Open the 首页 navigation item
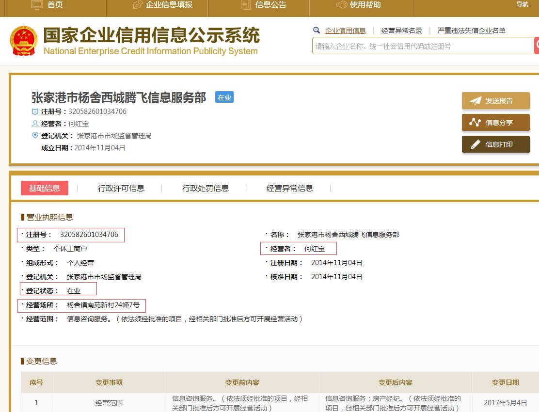Image resolution: width=539 pixels, height=412 pixels. point(55,5)
